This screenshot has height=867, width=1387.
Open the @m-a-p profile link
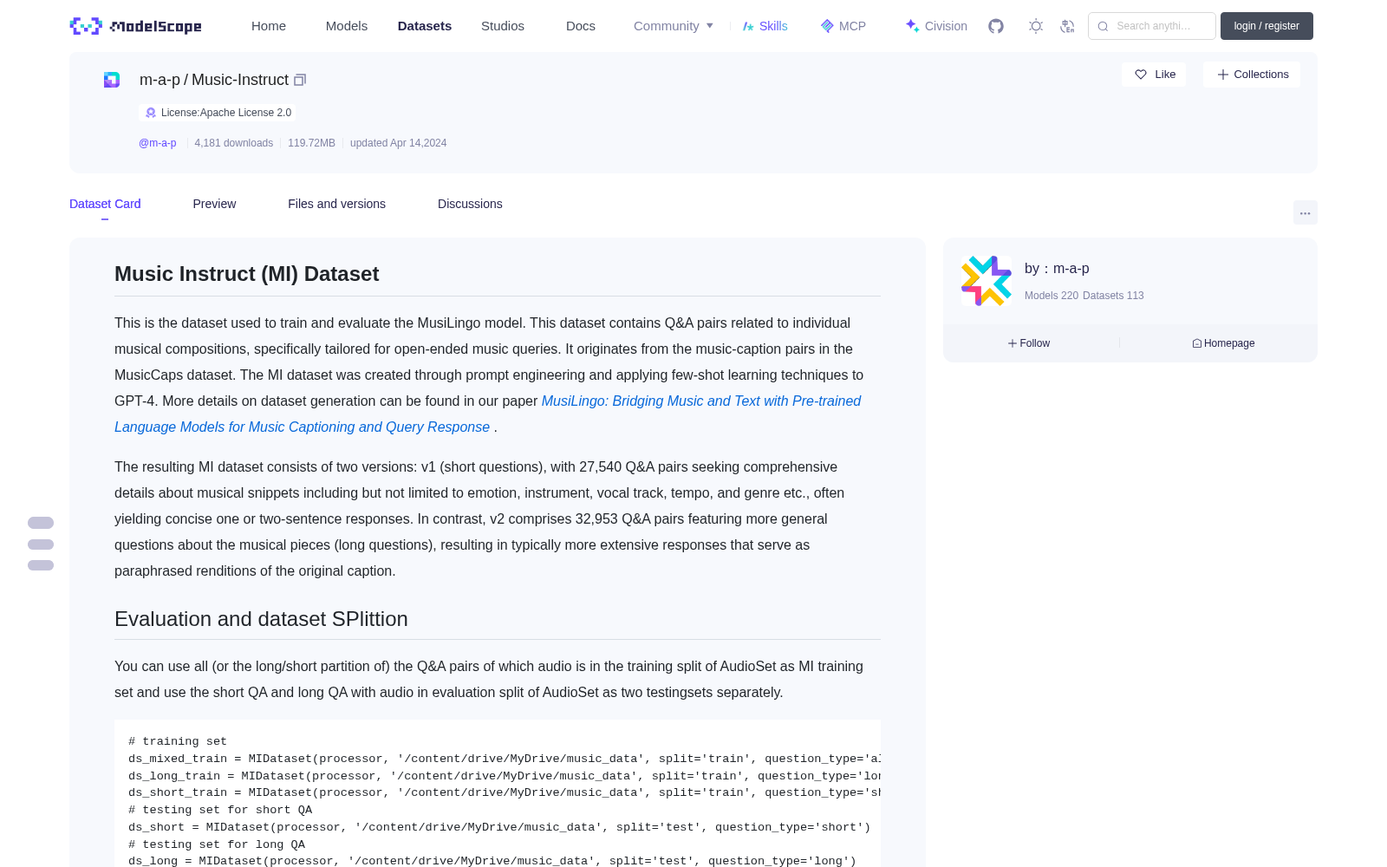(x=158, y=143)
